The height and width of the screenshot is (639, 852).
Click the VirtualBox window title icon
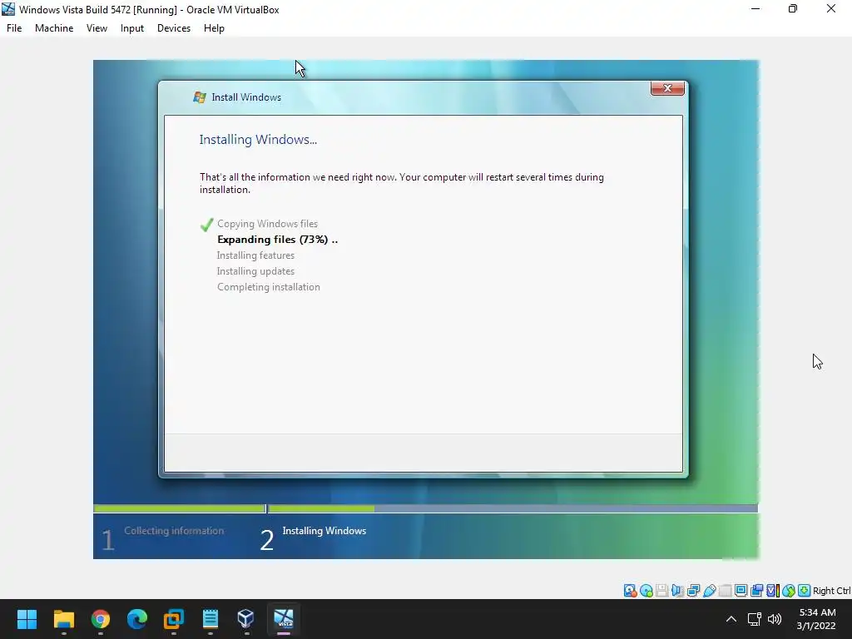[x=8, y=9]
